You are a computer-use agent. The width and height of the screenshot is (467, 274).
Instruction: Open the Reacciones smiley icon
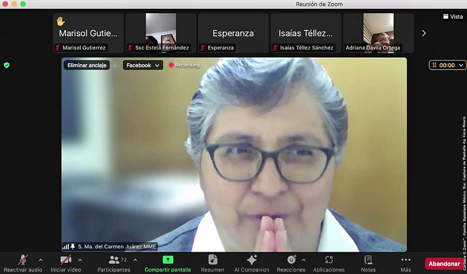[291, 260]
